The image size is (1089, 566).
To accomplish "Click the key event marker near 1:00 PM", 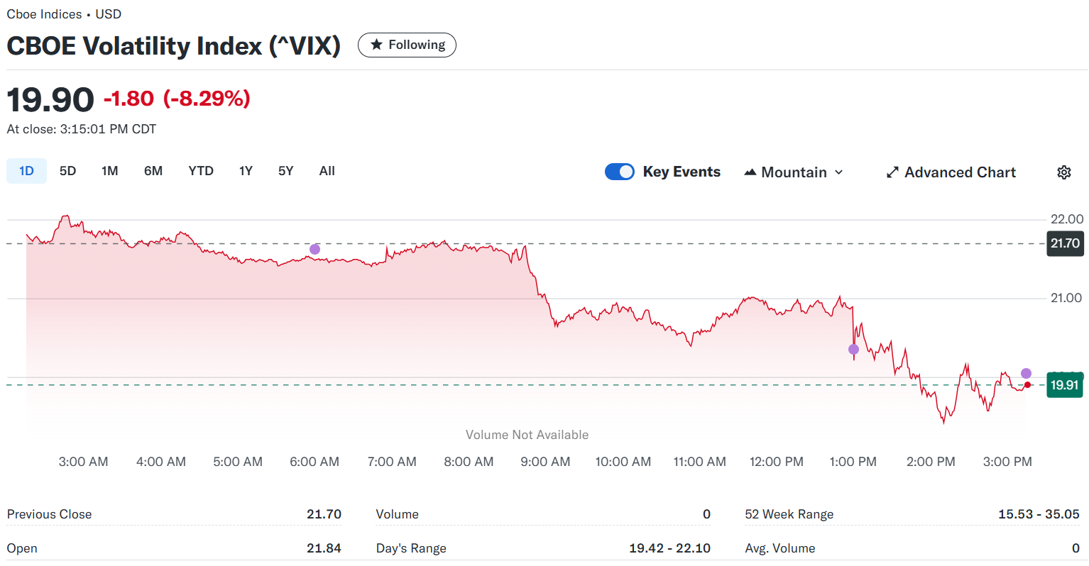I will [x=853, y=349].
